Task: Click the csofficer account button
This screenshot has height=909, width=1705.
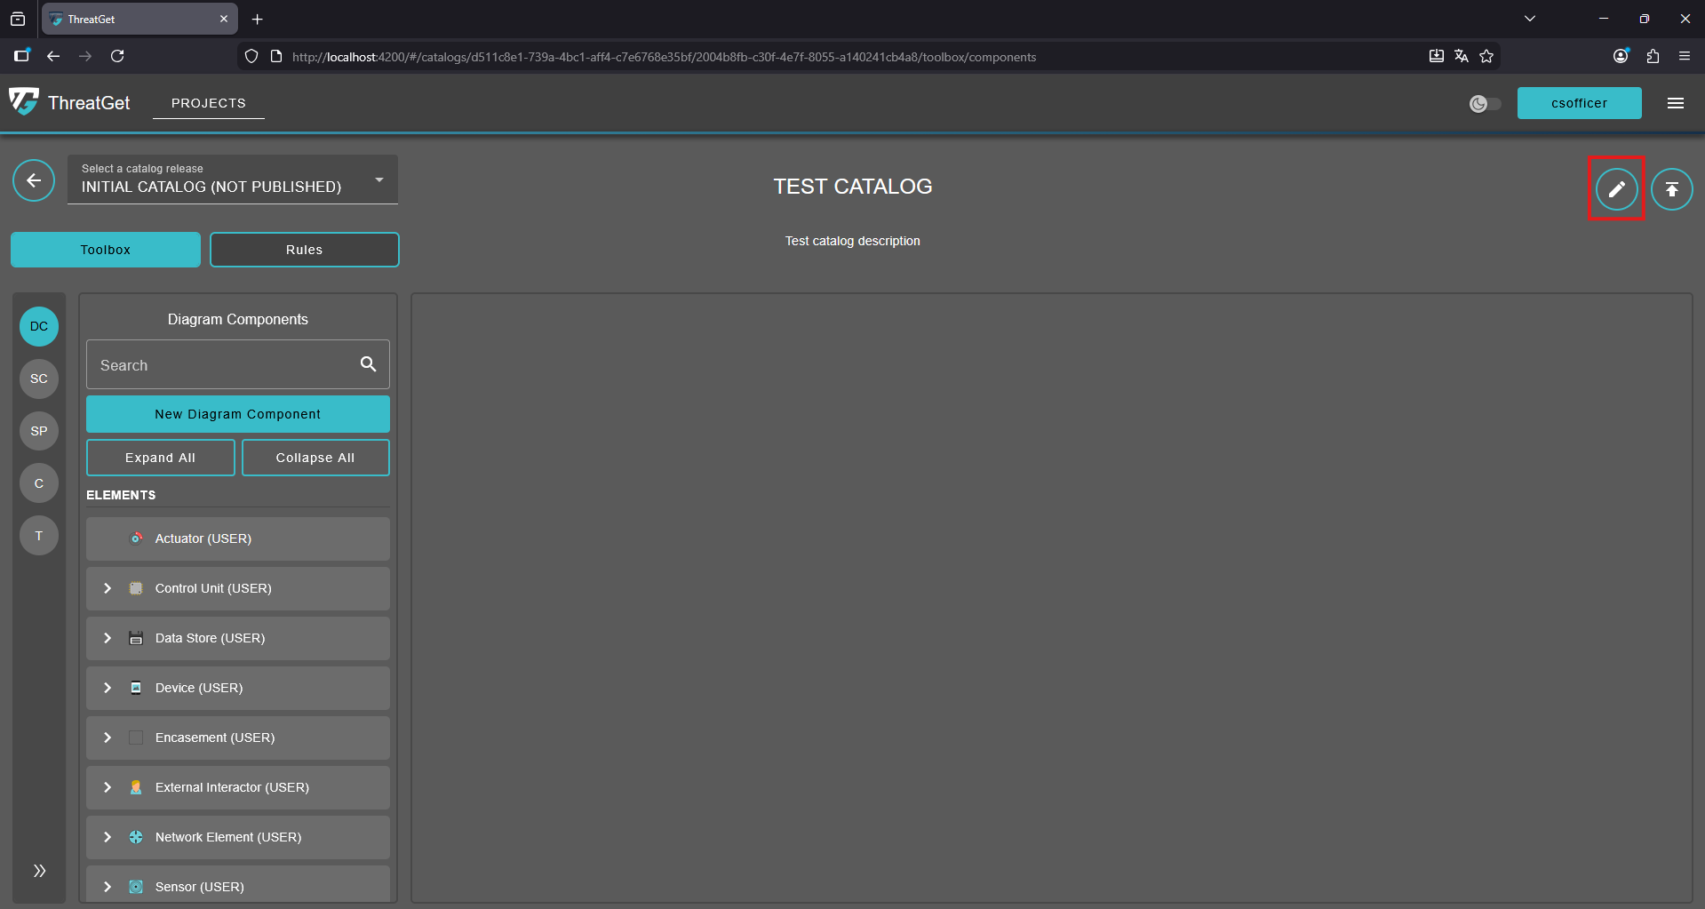Action: coord(1579,103)
